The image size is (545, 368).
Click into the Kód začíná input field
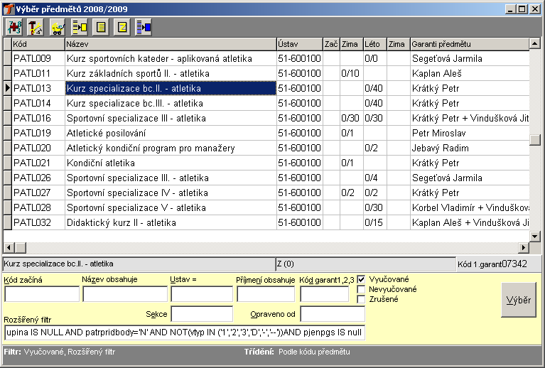click(x=42, y=294)
